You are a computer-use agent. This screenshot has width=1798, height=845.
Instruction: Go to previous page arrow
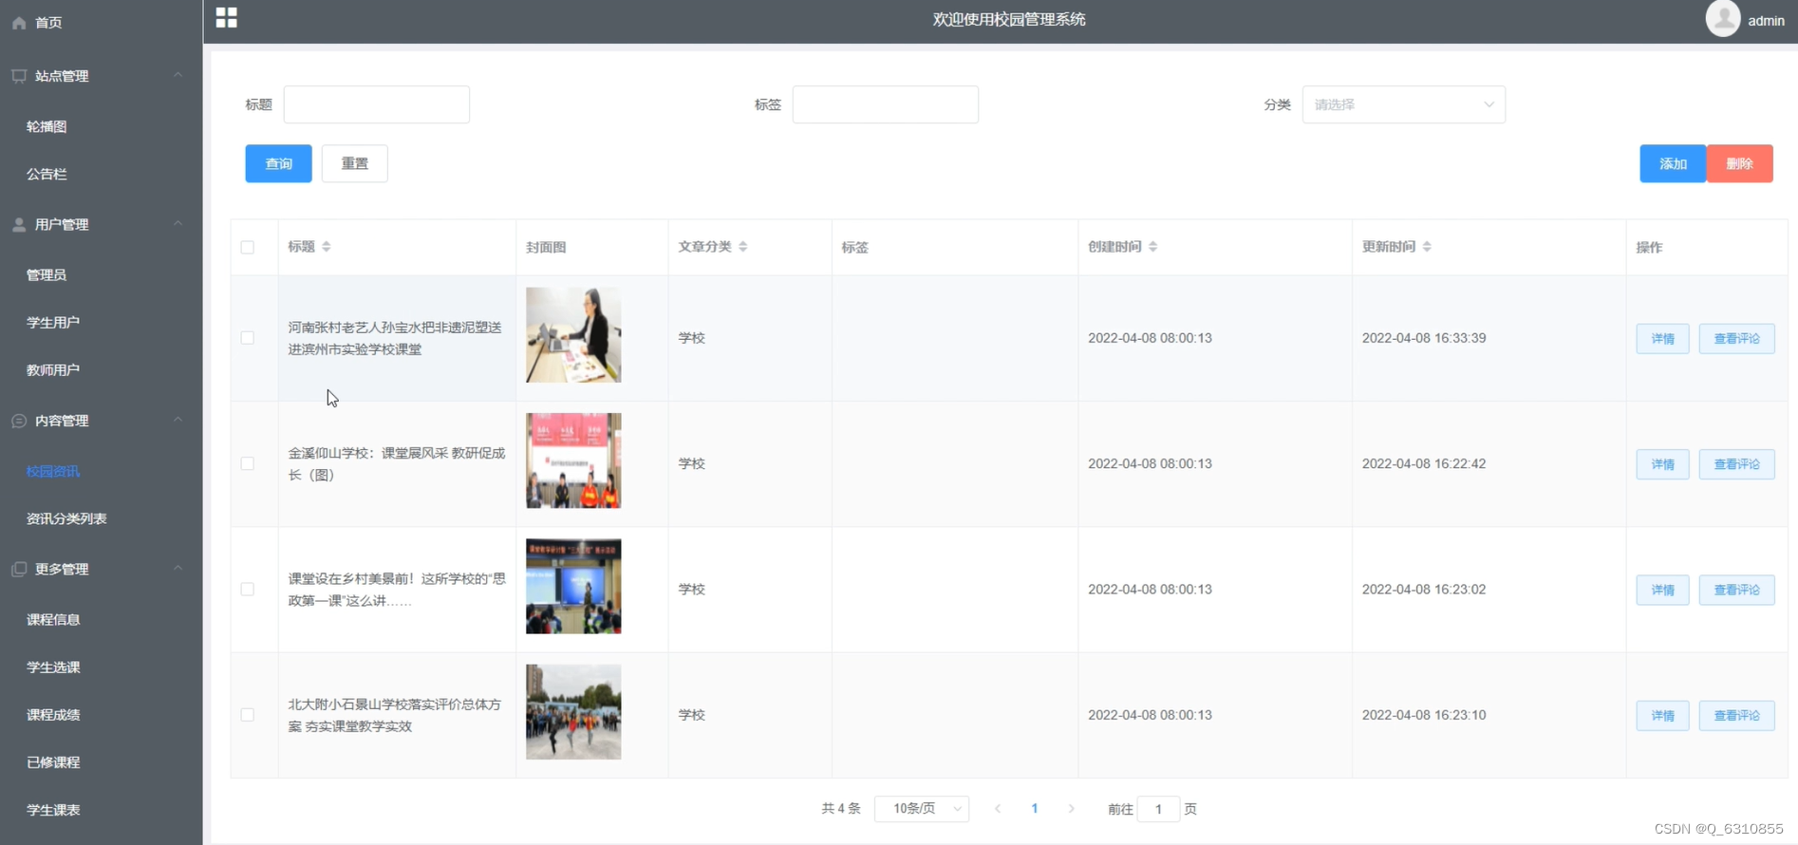pos(998,809)
